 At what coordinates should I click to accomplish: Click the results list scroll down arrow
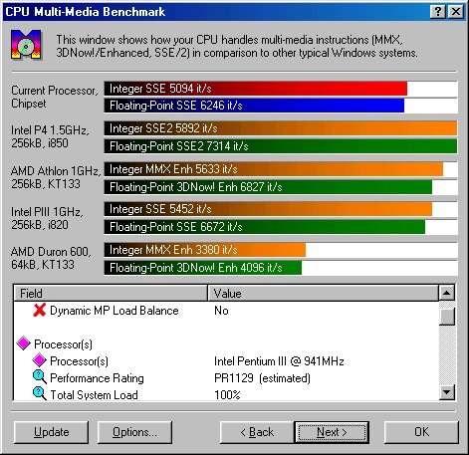(447, 392)
